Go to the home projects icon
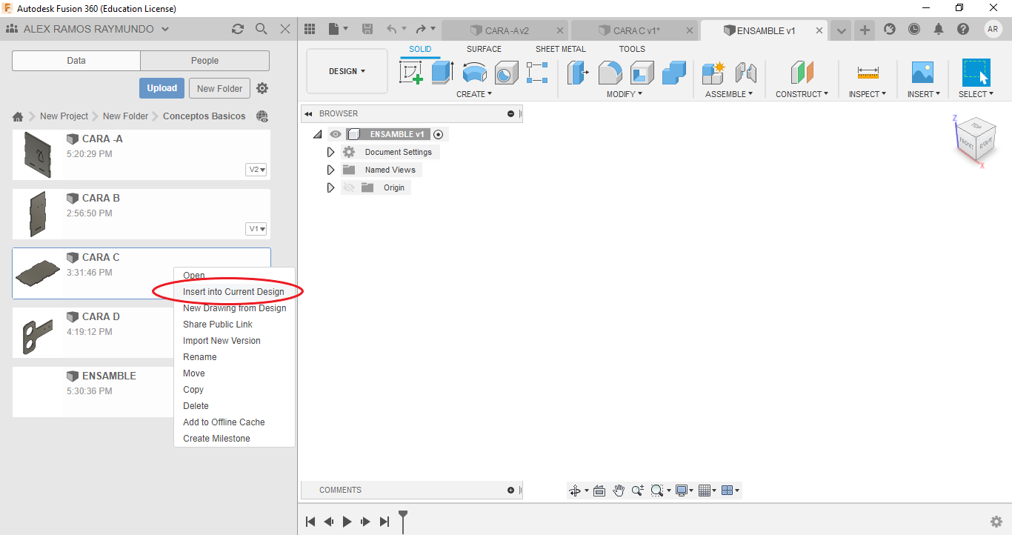1012x535 pixels. (x=18, y=116)
